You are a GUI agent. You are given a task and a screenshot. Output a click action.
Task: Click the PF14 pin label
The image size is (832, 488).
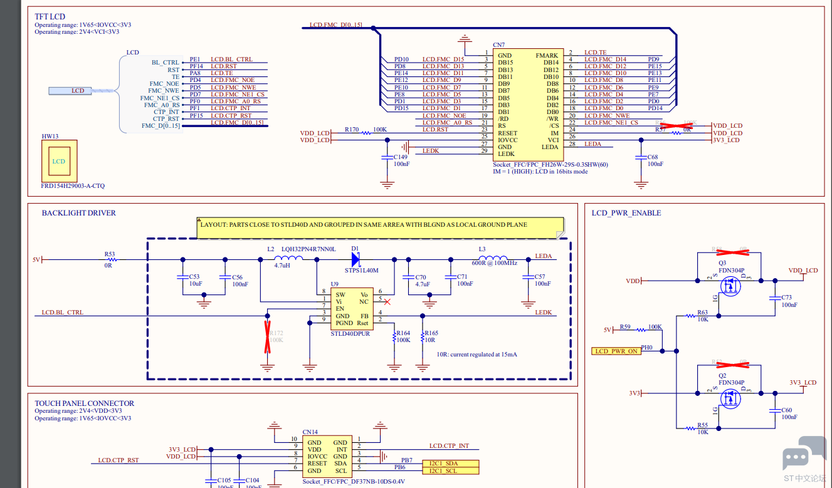[196, 66]
